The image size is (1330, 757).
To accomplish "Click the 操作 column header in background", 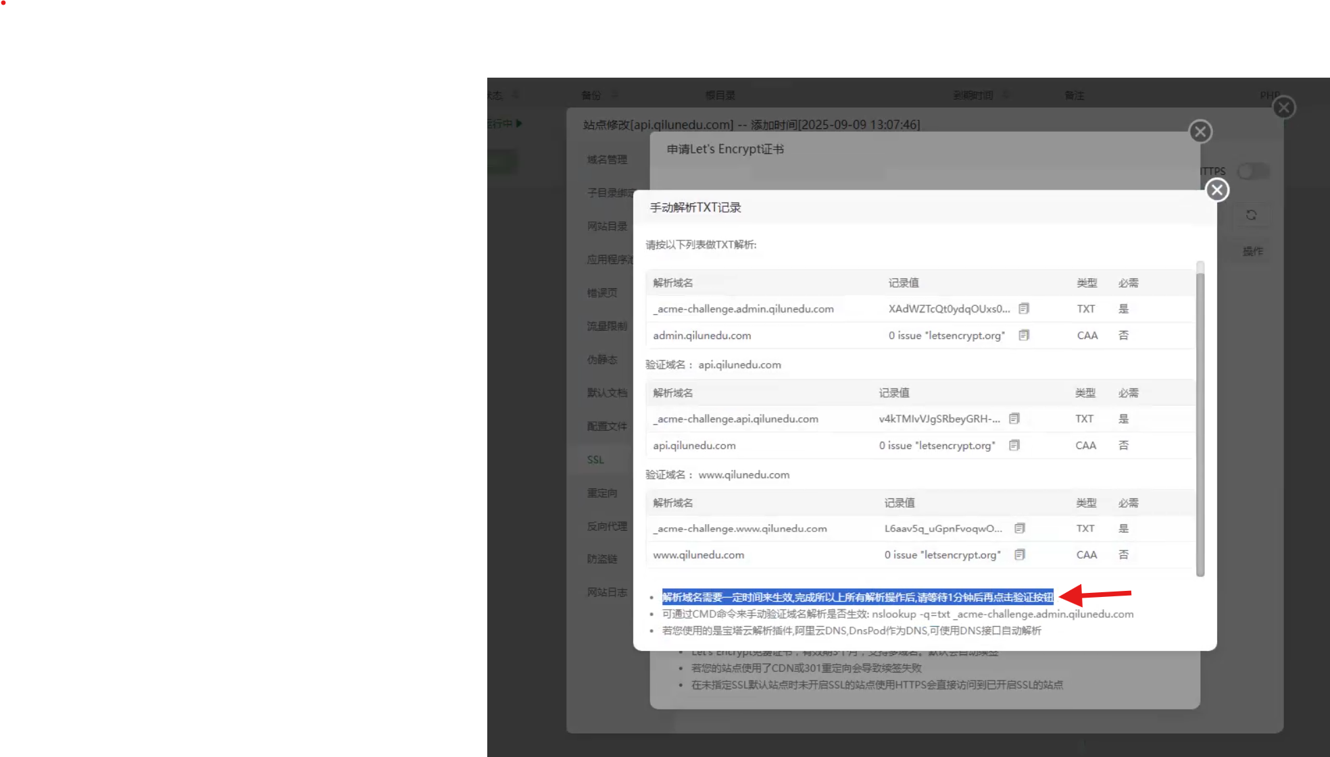I will 1253,251.
